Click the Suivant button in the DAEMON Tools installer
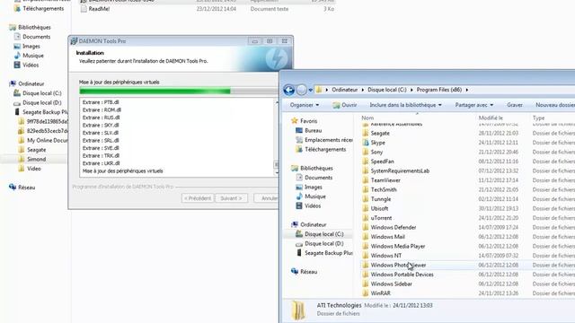The image size is (575, 323). (x=231, y=198)
